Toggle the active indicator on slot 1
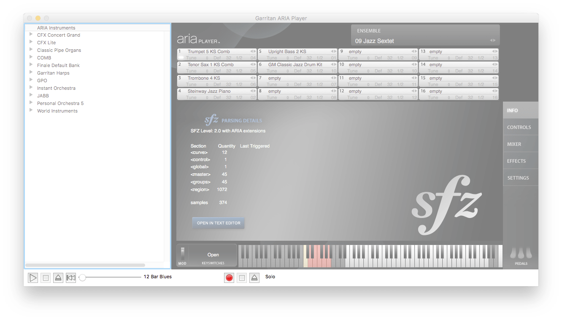562x320 pixels. click(x=181, y=58)
